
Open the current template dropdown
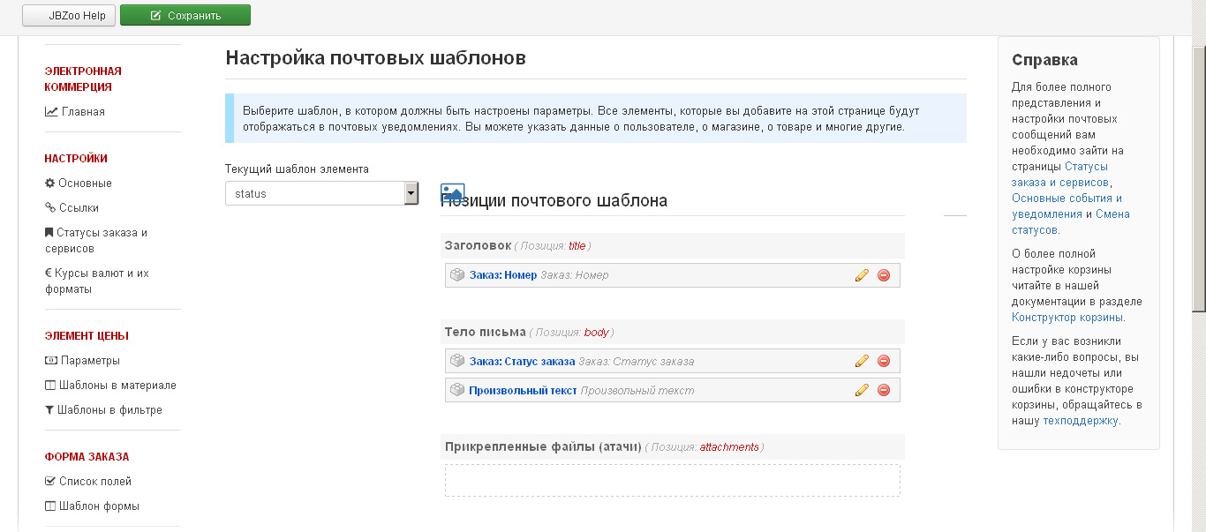pos(321,193)
